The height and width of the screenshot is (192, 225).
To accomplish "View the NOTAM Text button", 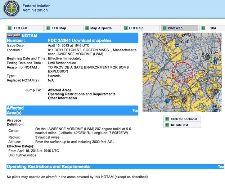I will [x=179, y=125].
